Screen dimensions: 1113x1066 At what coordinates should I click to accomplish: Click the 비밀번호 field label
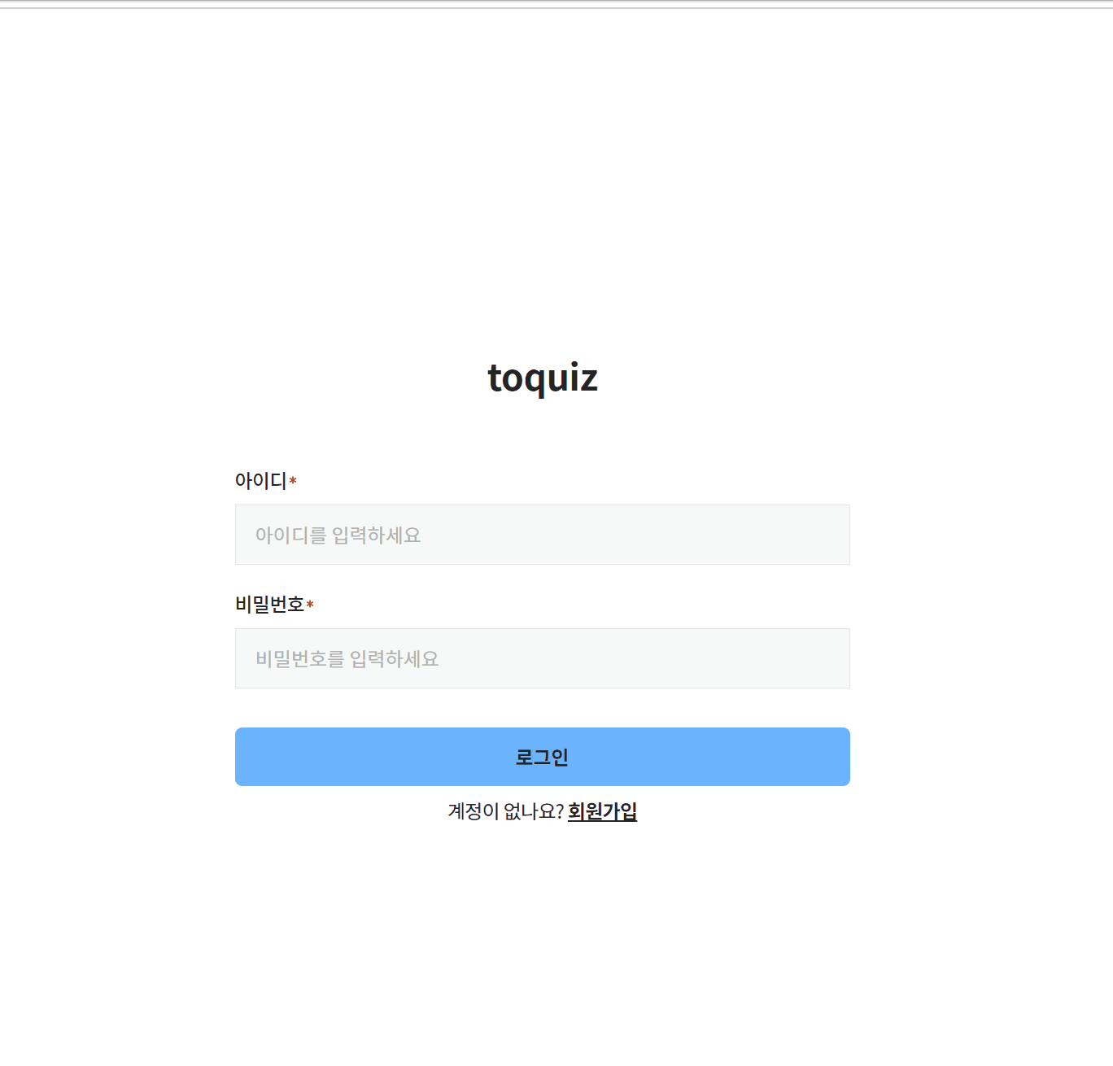(x=269, y=605)
